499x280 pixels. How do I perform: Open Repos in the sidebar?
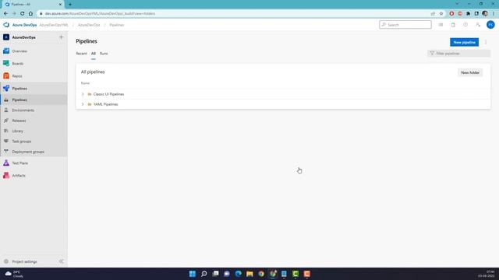(x=17, y=76)
